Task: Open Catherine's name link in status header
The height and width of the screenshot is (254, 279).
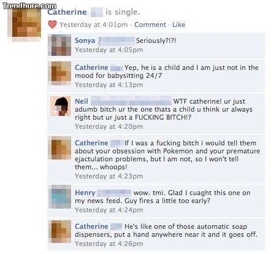Action: point(67,12)
